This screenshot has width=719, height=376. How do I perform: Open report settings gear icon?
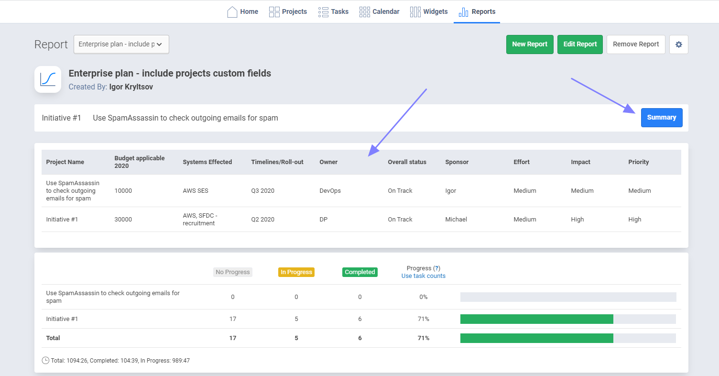click(678, 44)
